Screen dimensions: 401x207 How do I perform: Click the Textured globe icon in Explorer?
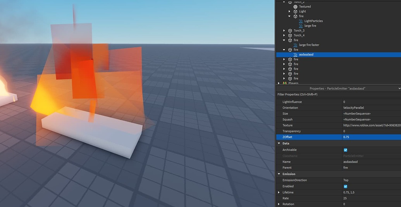pos(296,7)
